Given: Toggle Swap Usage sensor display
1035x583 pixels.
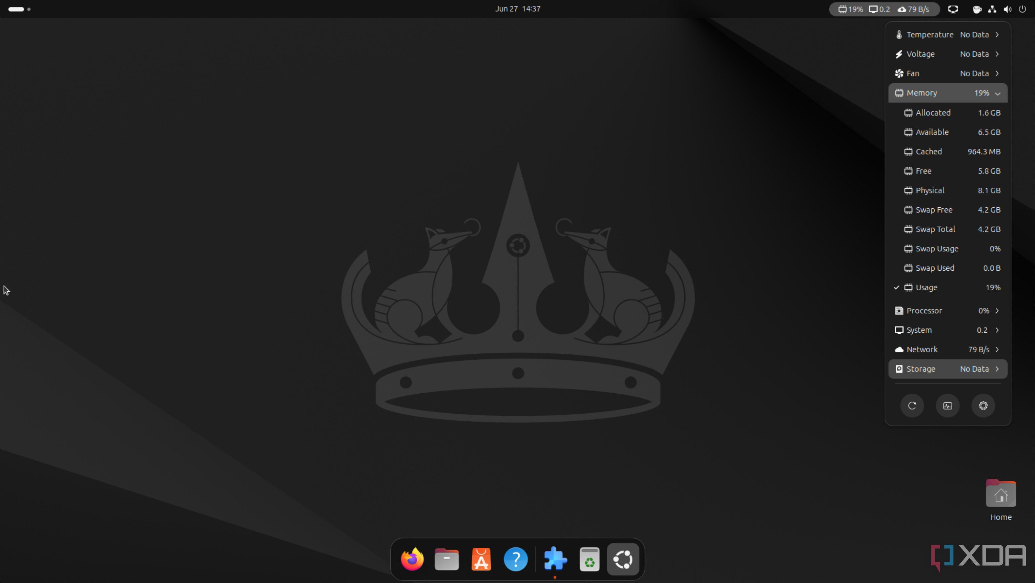Looking at the screenshot, I should 948,249.
